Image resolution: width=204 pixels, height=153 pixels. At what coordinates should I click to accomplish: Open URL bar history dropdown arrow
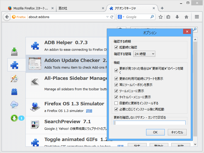[107, 17]
